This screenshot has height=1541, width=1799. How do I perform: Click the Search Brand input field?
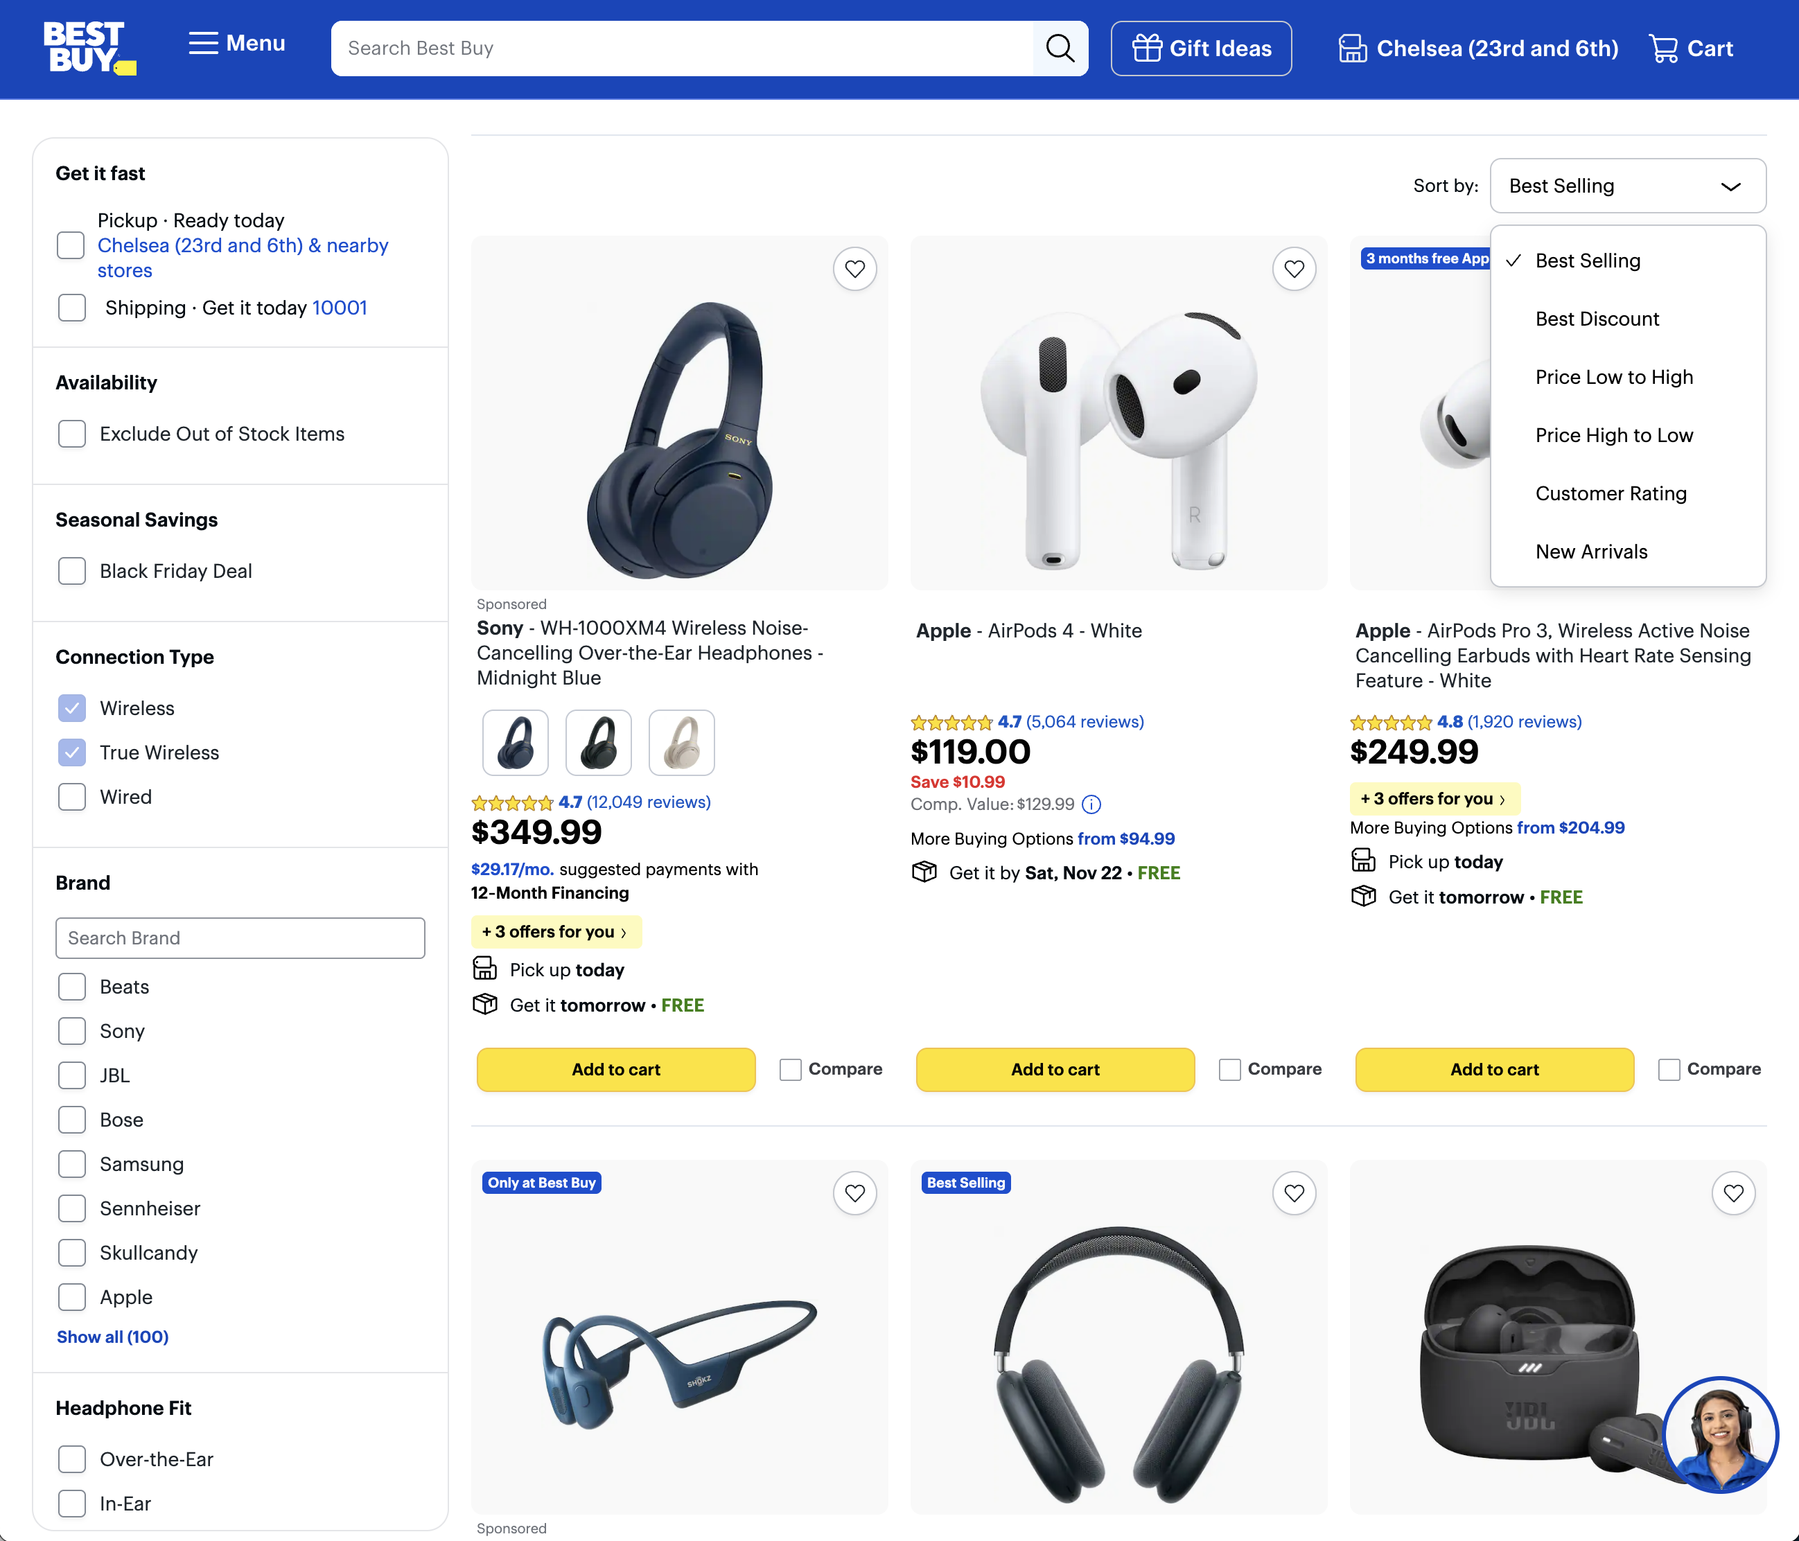pos(240,937)
